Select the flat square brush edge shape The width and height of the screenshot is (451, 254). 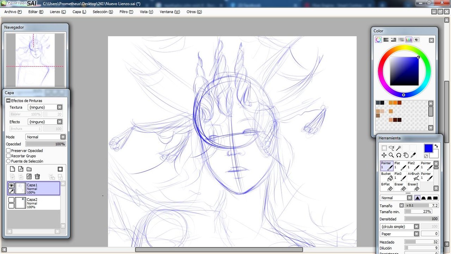(435, 198)
